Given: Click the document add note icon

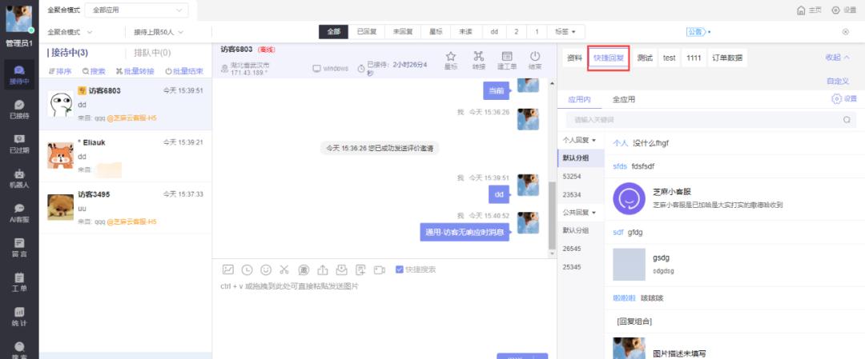Looking at the screenshot, I should (x=360, y=269).
